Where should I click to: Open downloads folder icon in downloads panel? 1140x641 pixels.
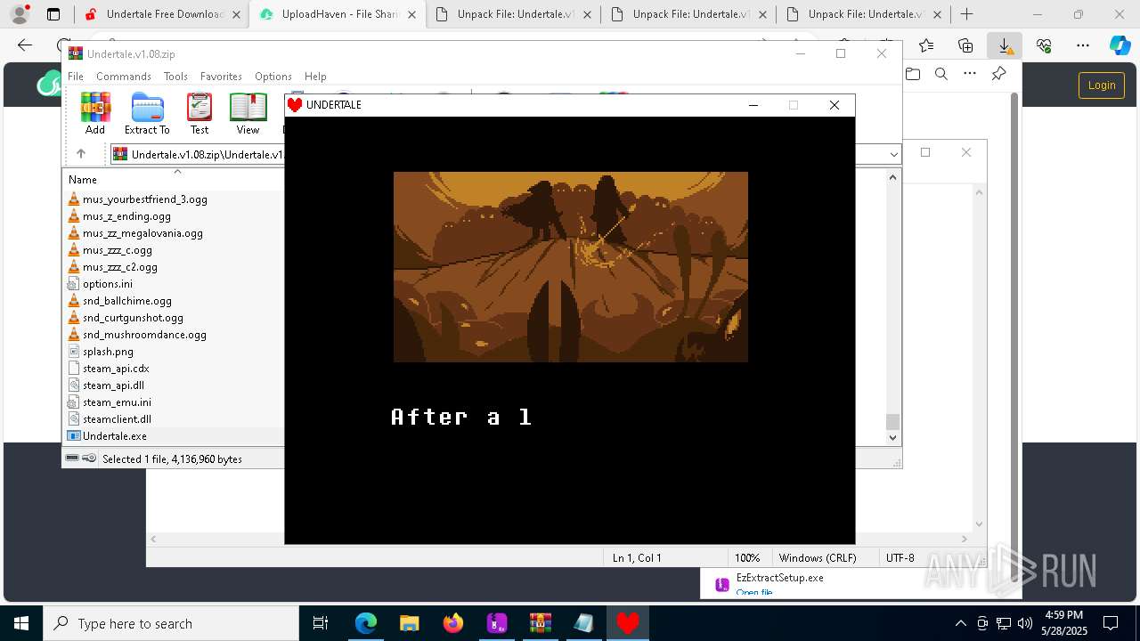point(913,74)
